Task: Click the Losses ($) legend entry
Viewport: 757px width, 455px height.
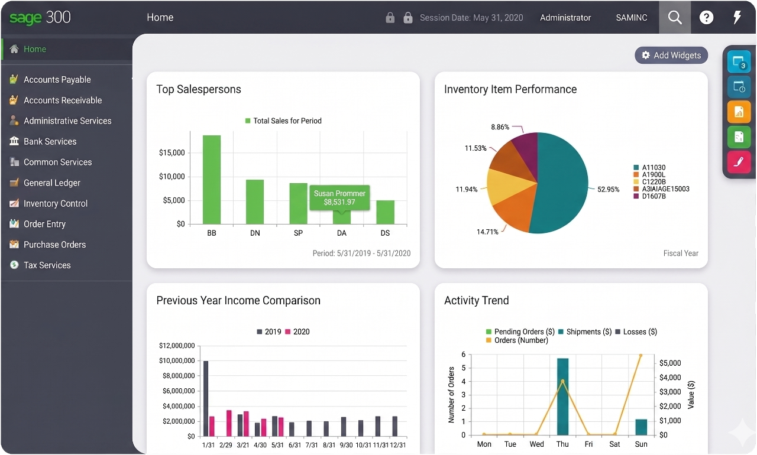Action: pyautogui.click(x=636, y=331)
